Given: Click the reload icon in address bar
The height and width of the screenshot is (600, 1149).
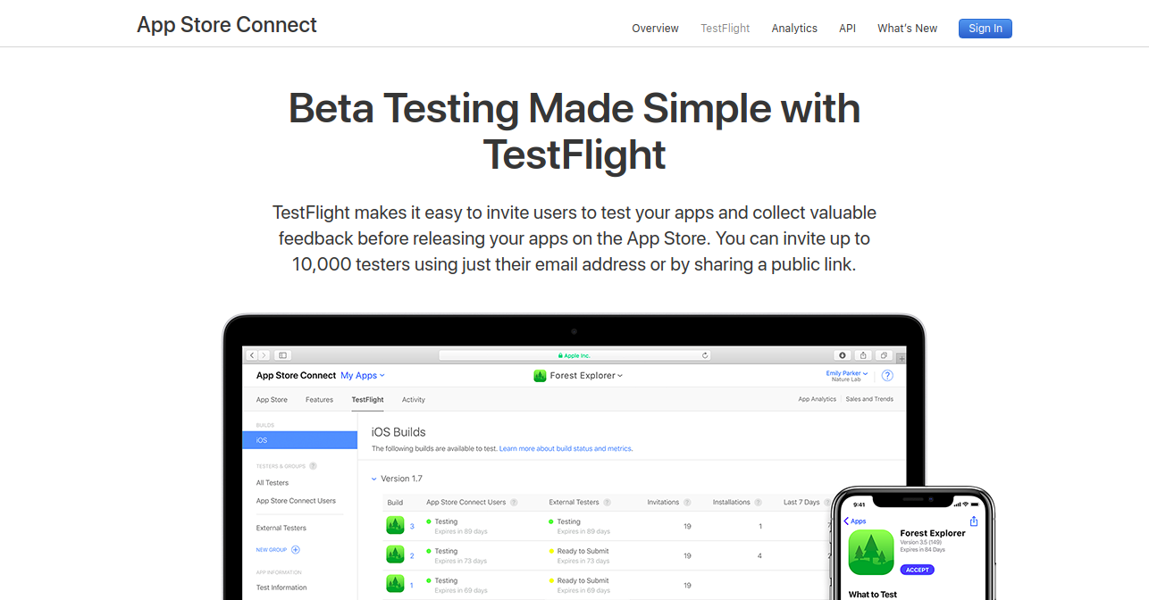Looking at the screenshot, I should (x=705, y=355).
